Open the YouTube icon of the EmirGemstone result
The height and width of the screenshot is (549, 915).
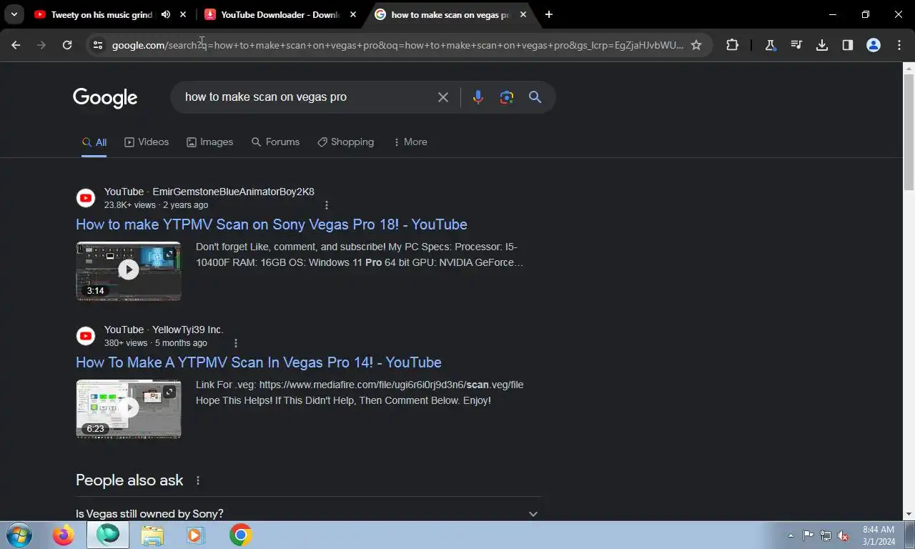click(x=86, y=198)
